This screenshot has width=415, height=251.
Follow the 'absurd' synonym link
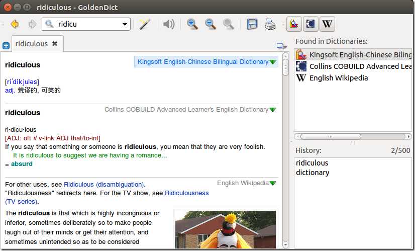22,164
